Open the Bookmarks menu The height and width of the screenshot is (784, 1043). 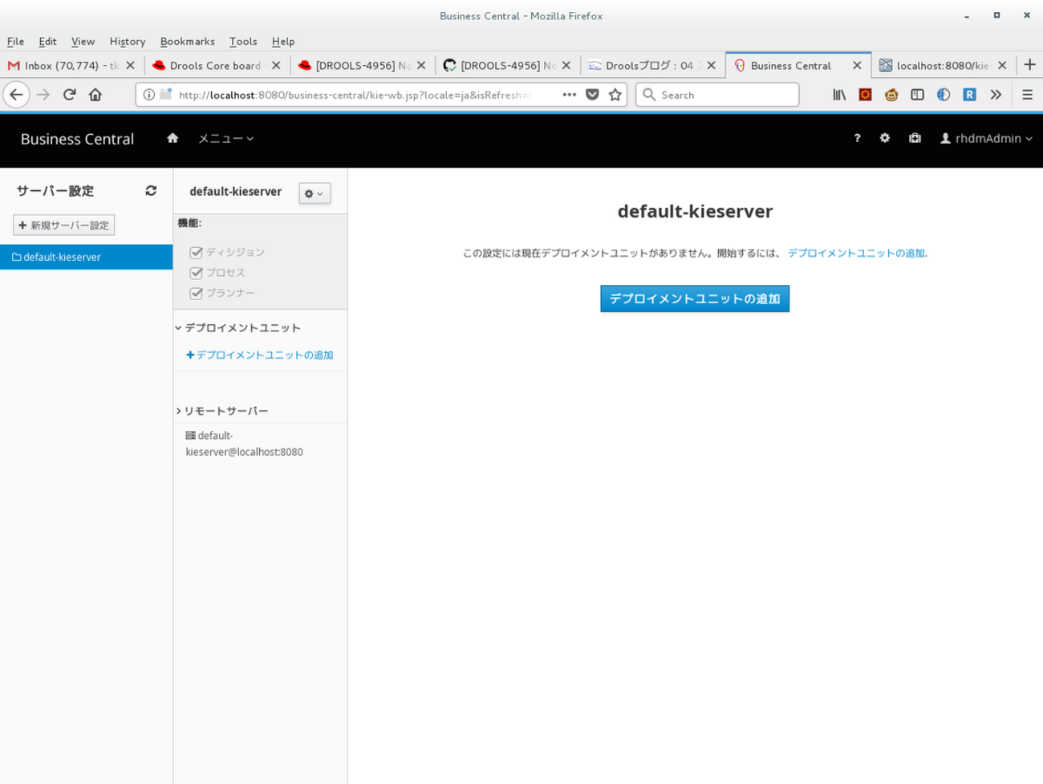point(187,41)
